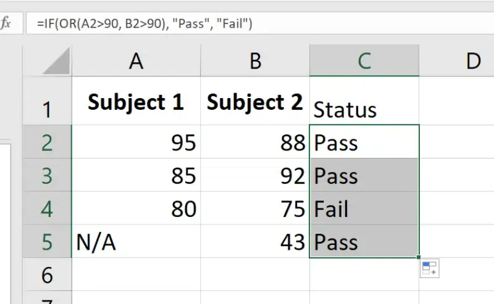Select column C header
This screenshot has height=304, width=494.
pyautogui.click(x=364, y=60)
